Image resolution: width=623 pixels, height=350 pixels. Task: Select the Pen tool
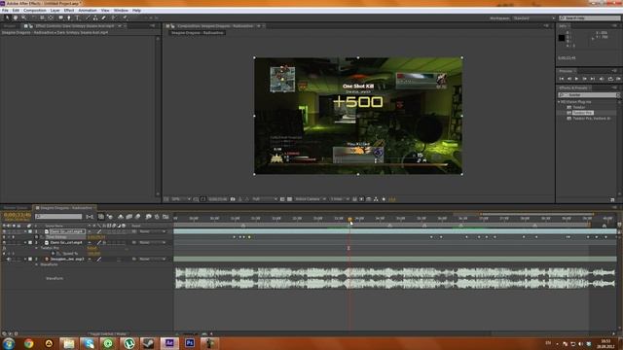pos(69,17)
